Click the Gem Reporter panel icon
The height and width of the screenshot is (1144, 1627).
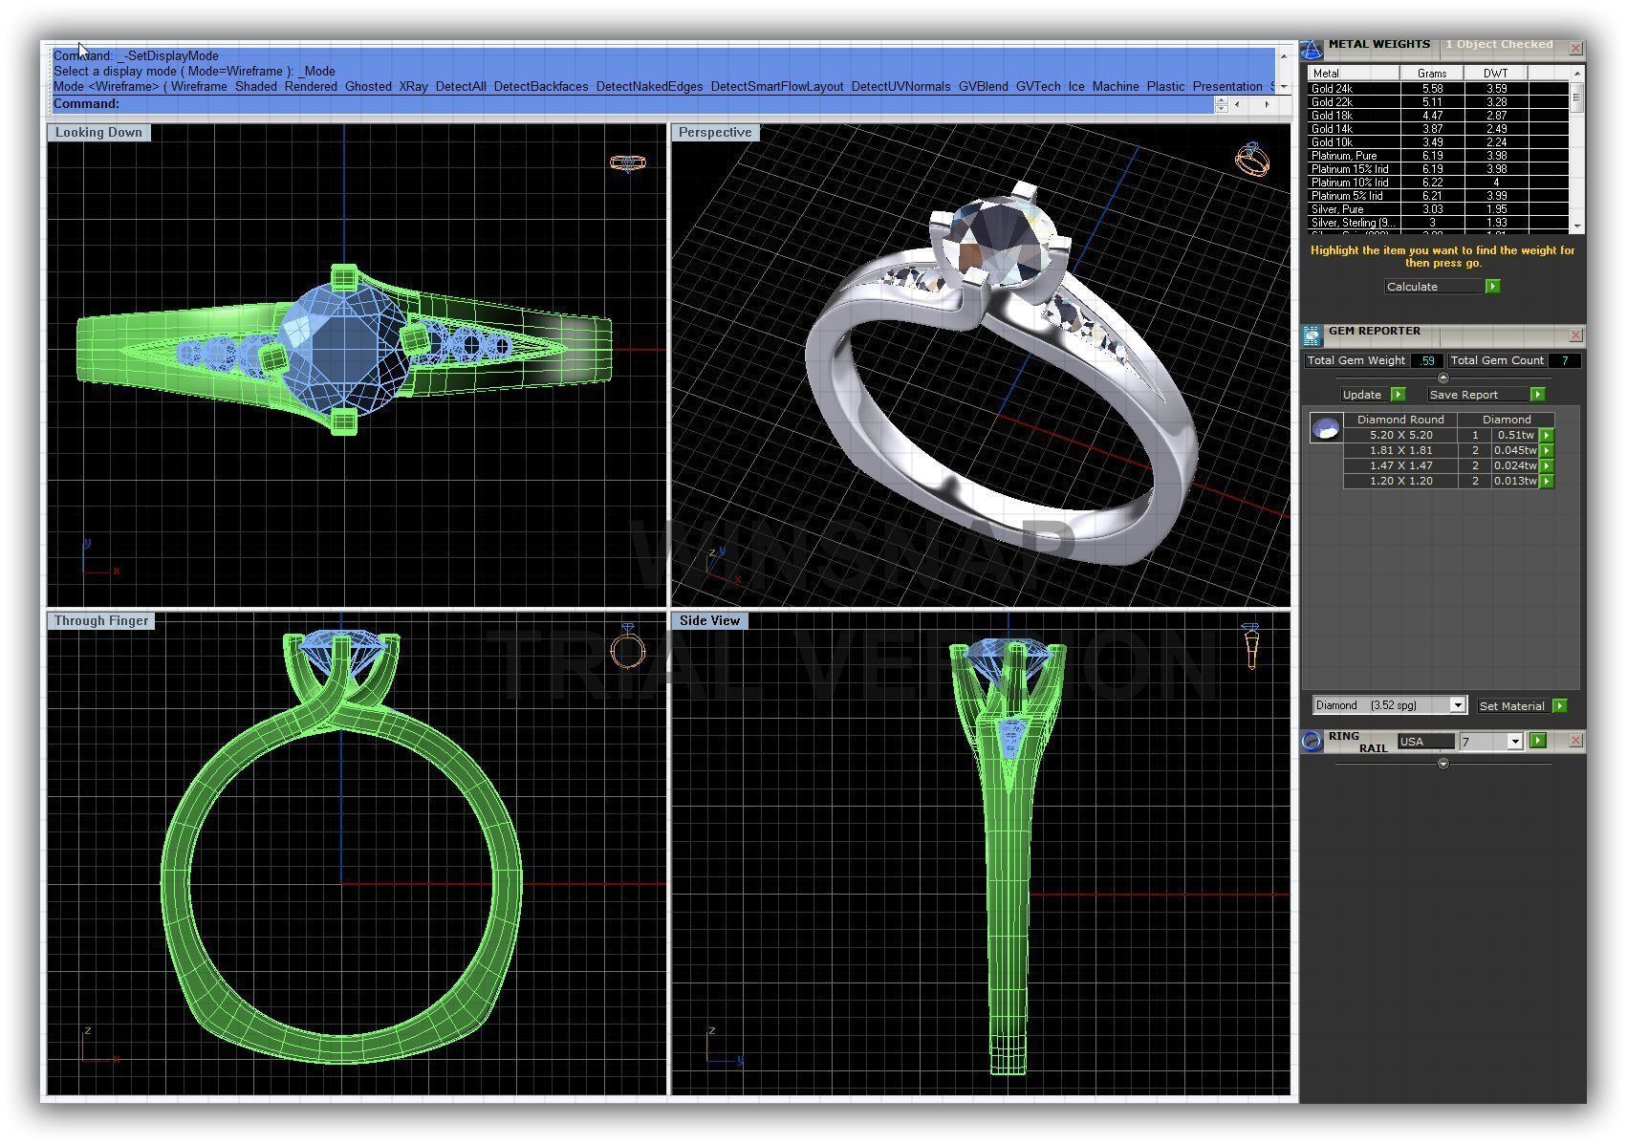pos(1312,335)
